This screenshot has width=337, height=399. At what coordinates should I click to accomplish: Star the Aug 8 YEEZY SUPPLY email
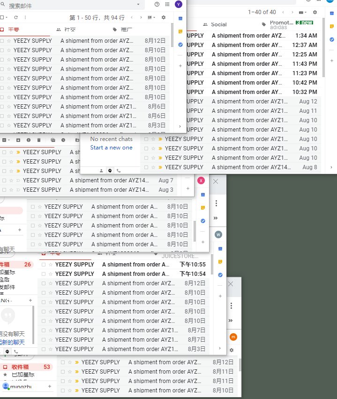pos(153,167)
